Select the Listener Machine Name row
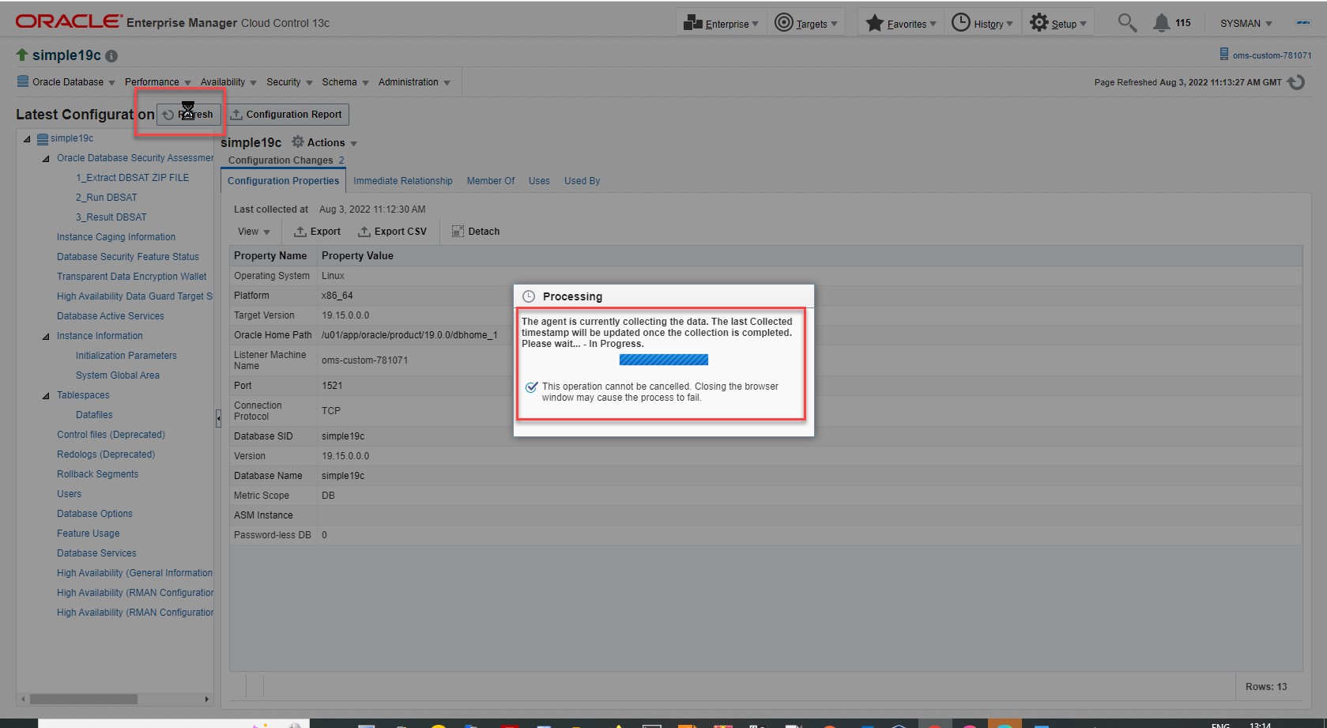The image size is (1327, 728). 766,360
